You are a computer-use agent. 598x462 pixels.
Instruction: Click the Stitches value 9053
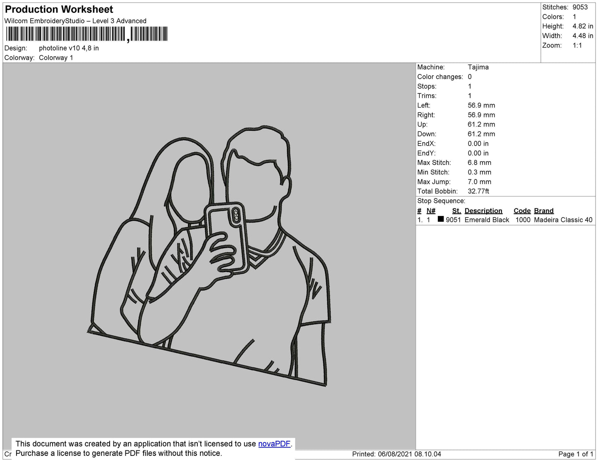[x=580, y=7]
